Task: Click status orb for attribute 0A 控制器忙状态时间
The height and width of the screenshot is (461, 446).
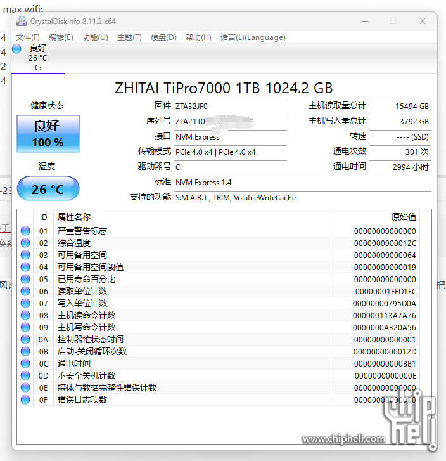Action: (25, 339)
